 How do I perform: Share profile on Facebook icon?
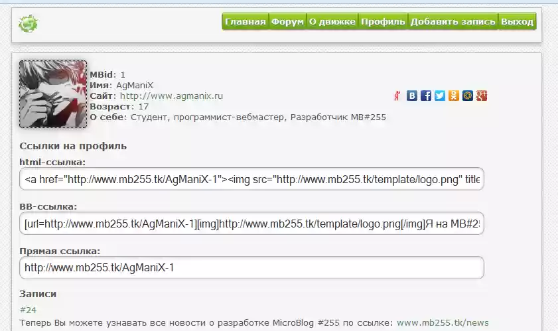[x=425, y=96]
